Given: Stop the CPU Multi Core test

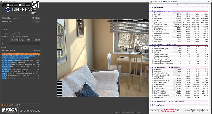Looking at the screenshot, I should pyautogui.click(x=38, y=18).
